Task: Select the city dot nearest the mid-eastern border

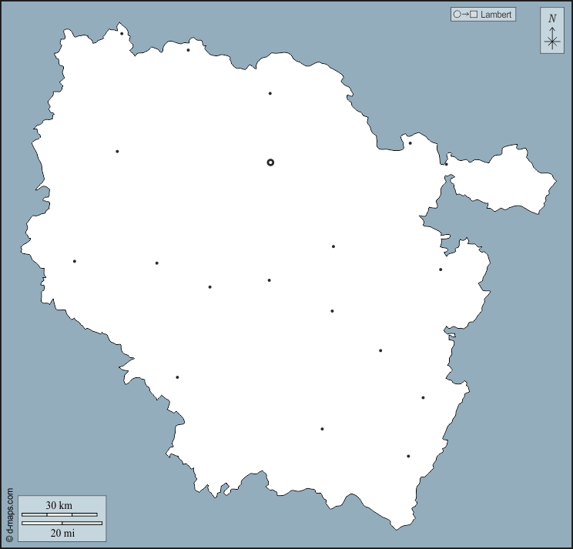Action: click(441, 269)
